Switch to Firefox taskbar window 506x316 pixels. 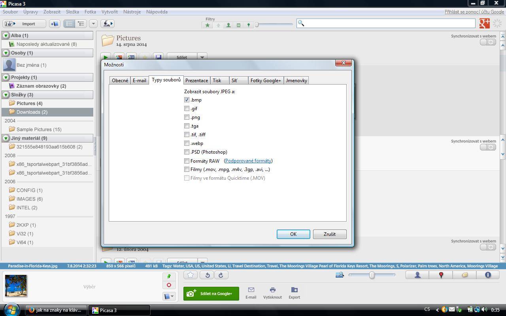pos(56,310)
